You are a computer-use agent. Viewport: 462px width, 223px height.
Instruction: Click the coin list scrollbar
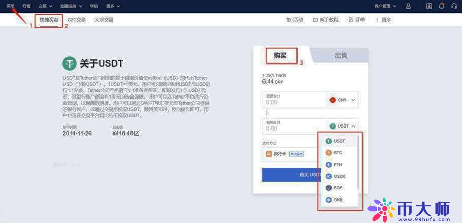click(x=358, y=162)
